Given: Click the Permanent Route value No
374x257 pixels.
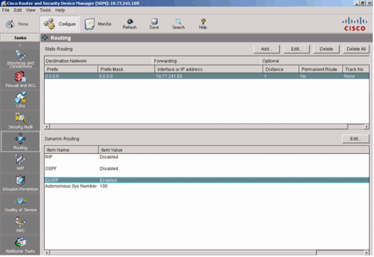Looking at the screenshot, I should (x=303, y=76).
